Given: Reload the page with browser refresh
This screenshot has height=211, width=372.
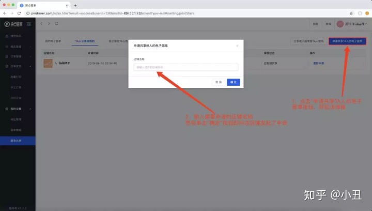Looking at the screenshot, I should [x=19, y=13].
